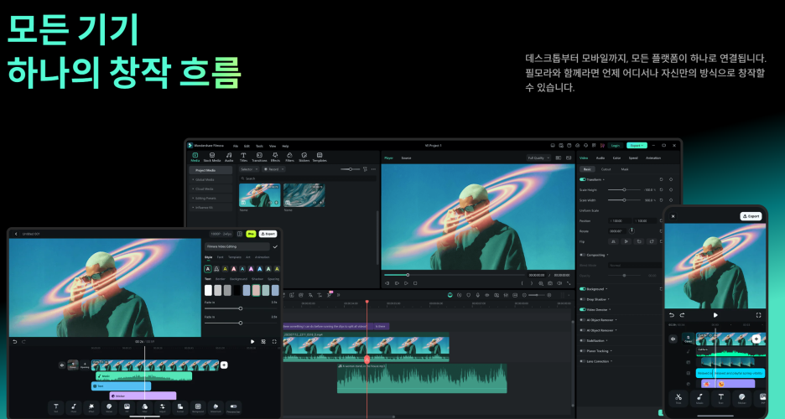Open the Record dropdown in media panel
Screen dimensions: 785x419
click(274, 169)
